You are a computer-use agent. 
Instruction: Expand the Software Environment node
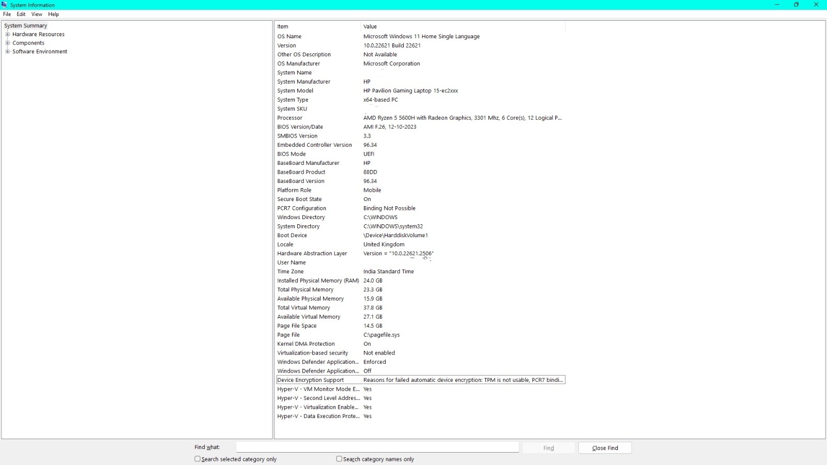(8, 51)
